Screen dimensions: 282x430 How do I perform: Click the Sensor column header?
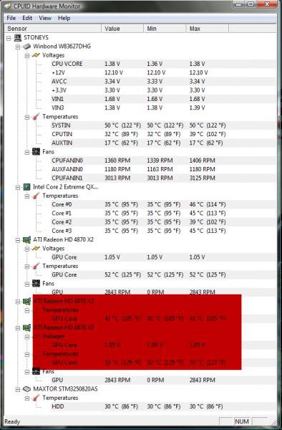tap(53, 29)
